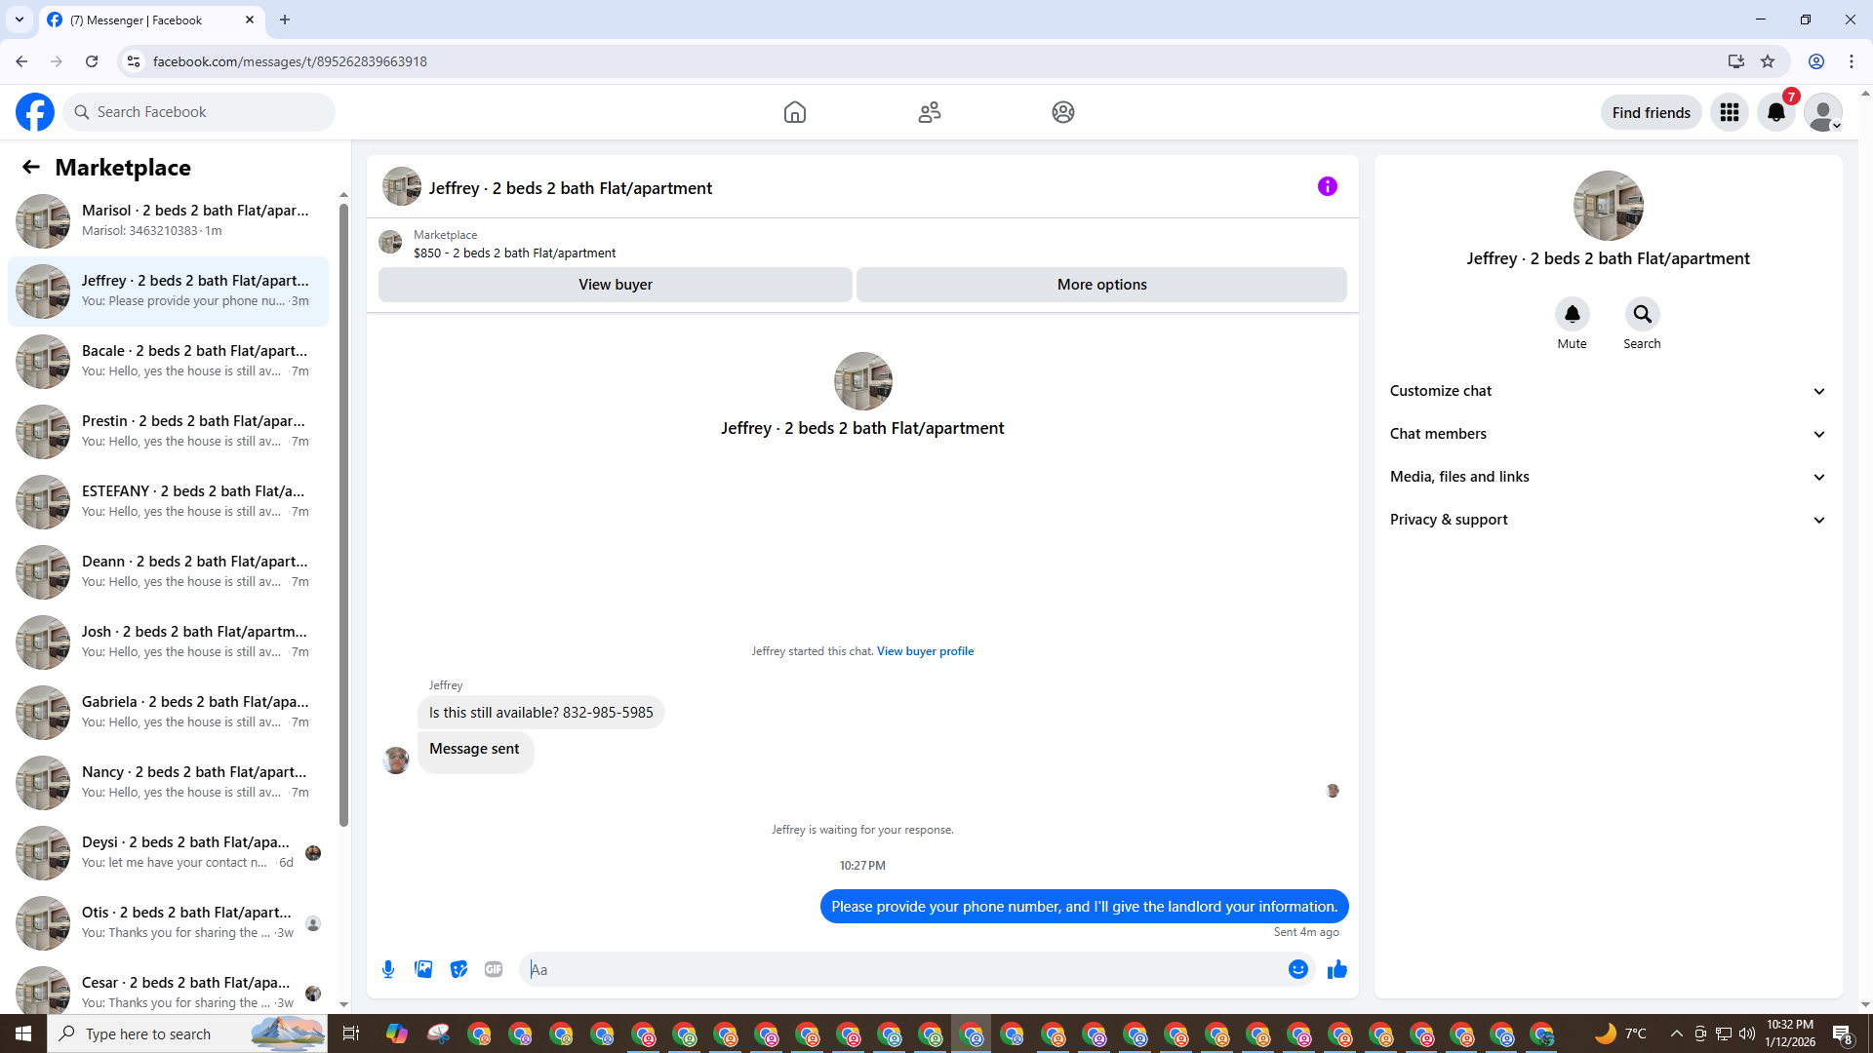Open the emoji picker in message box
The width and height of the screenshot is (1873, 1053).
click(1297, 969)
